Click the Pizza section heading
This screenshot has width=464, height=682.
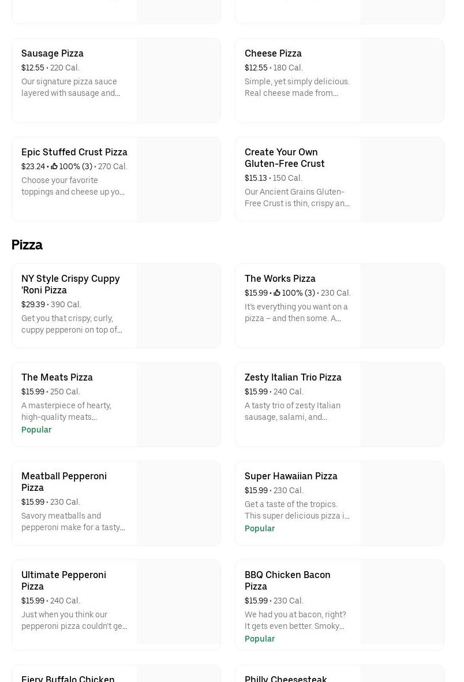[27, 245]
